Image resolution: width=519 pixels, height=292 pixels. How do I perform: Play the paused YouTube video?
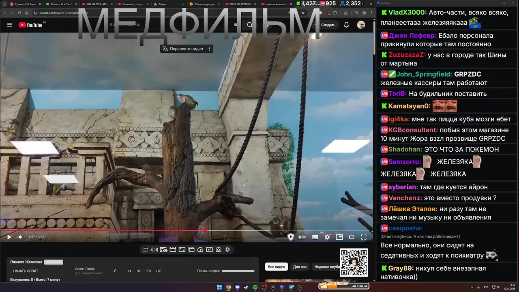(x=9, y=237)
